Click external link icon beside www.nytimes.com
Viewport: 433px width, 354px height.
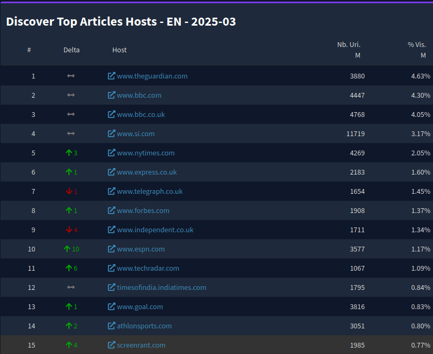111,153
